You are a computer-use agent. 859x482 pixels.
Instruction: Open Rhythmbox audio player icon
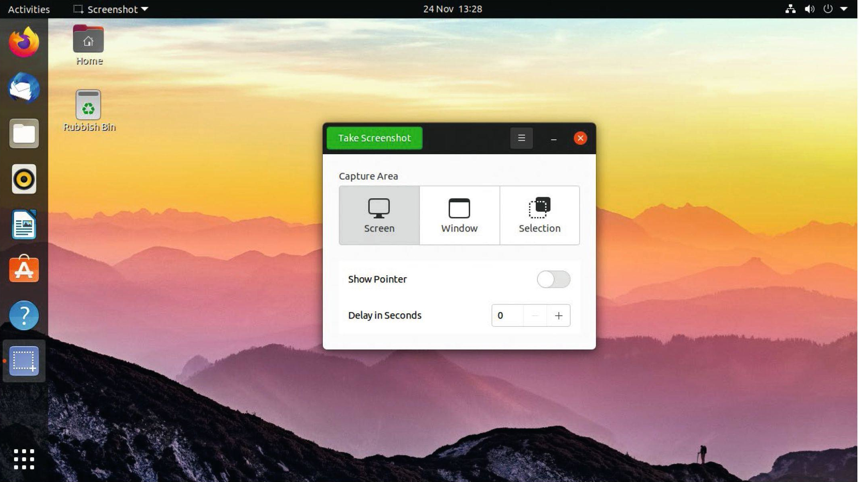coord(24,179)
